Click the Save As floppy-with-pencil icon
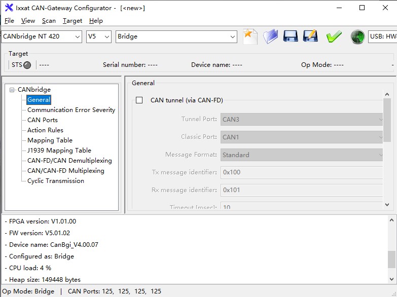 [x=310, y=36]
